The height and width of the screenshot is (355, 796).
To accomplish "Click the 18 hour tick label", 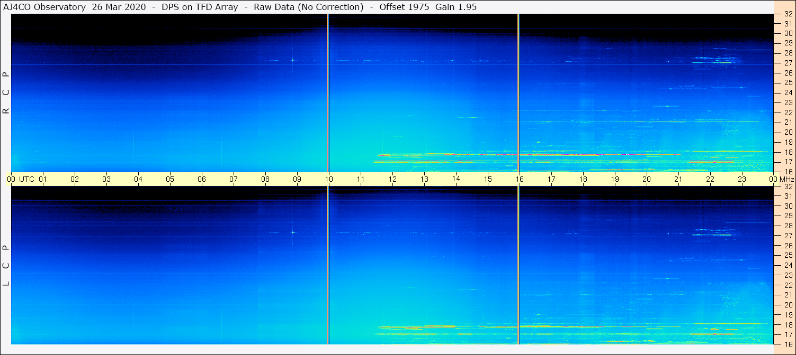I will [x=583, y=179].
